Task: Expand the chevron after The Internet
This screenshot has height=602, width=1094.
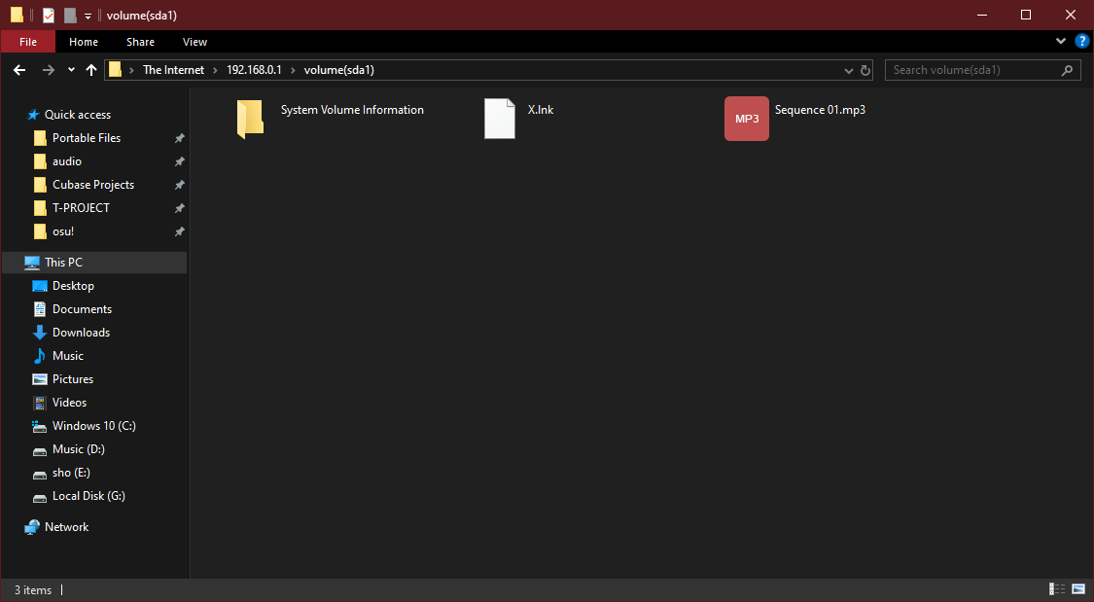Action: tap(216, 70)
